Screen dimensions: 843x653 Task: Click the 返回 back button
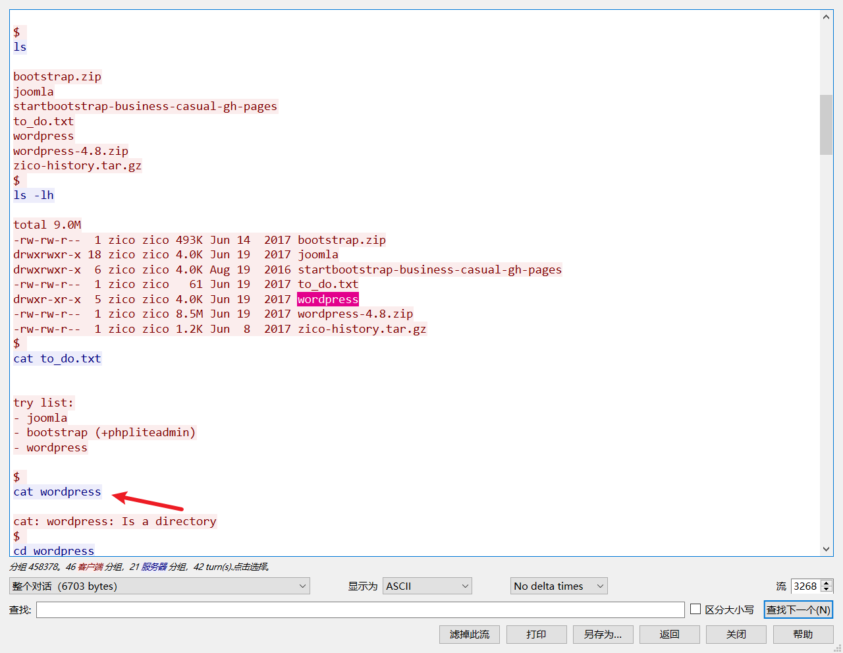pyautogui.click(x=669, y=634)
